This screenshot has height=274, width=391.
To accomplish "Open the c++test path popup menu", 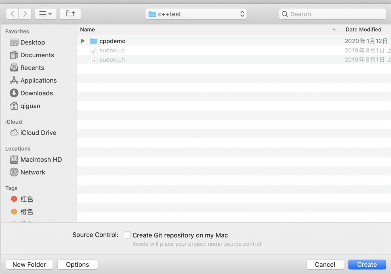I will pos(196,14).
